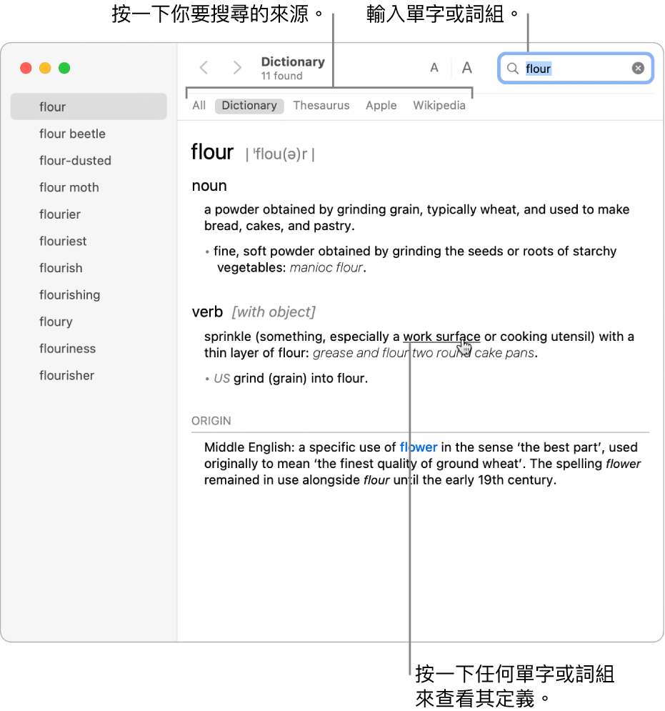Viewport: 665px width, 711px height.
Task: Select the Dictionary source tab
Action: [x=249, y=106]
